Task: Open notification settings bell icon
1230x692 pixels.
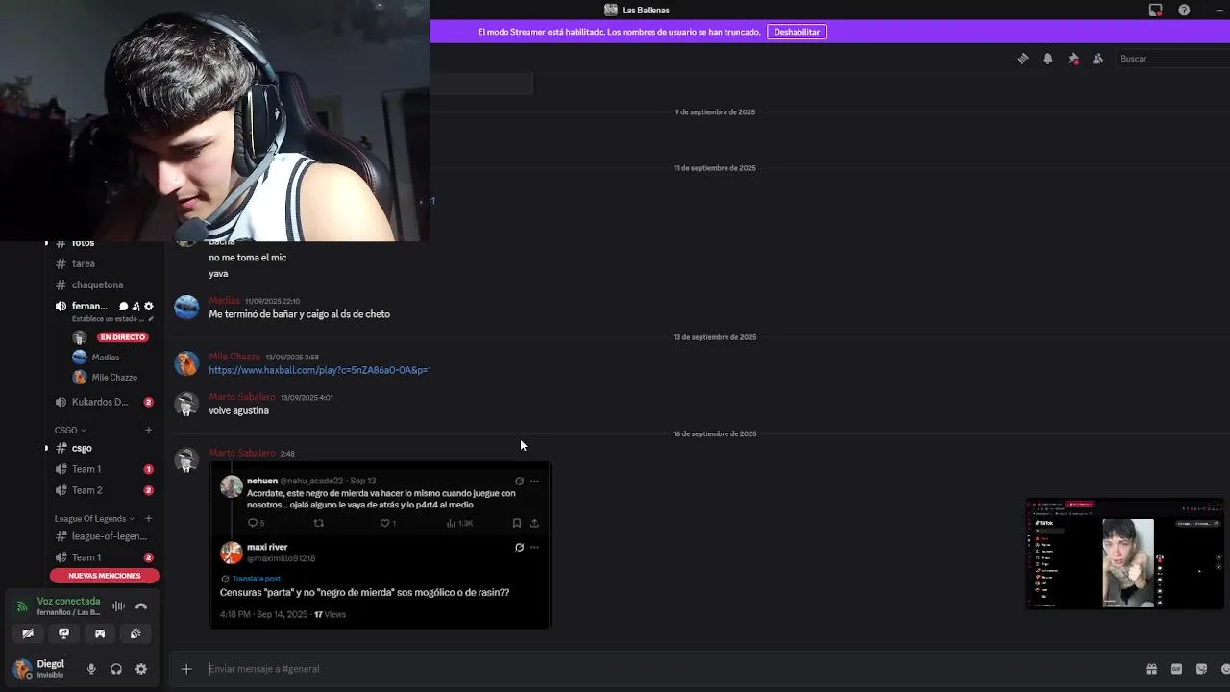Action: (1047, 59)
